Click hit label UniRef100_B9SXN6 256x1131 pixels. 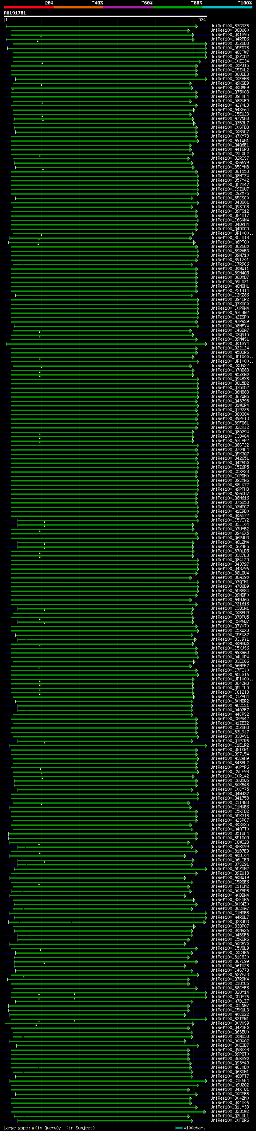[x=230, y=480]
